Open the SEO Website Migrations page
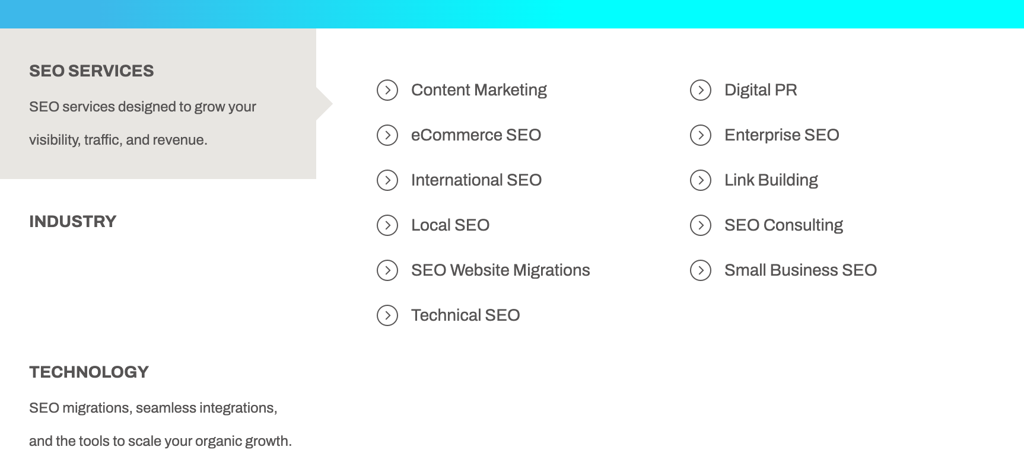The height and width of the screenshot is (466, 1024). click(500, 270)
